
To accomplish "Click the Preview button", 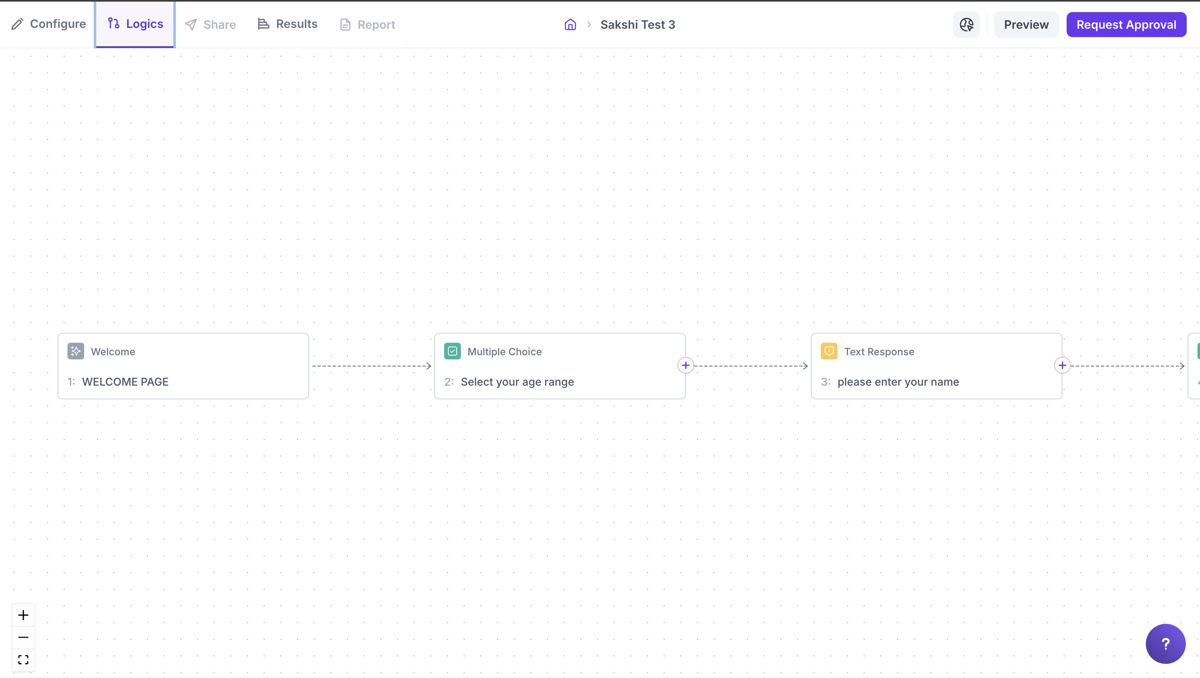I will (x=1026, y=25).
